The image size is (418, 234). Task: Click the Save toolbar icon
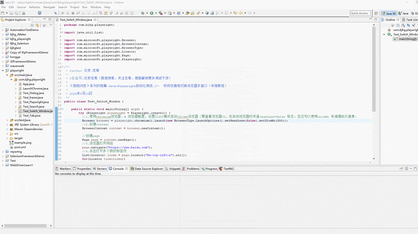11,13
